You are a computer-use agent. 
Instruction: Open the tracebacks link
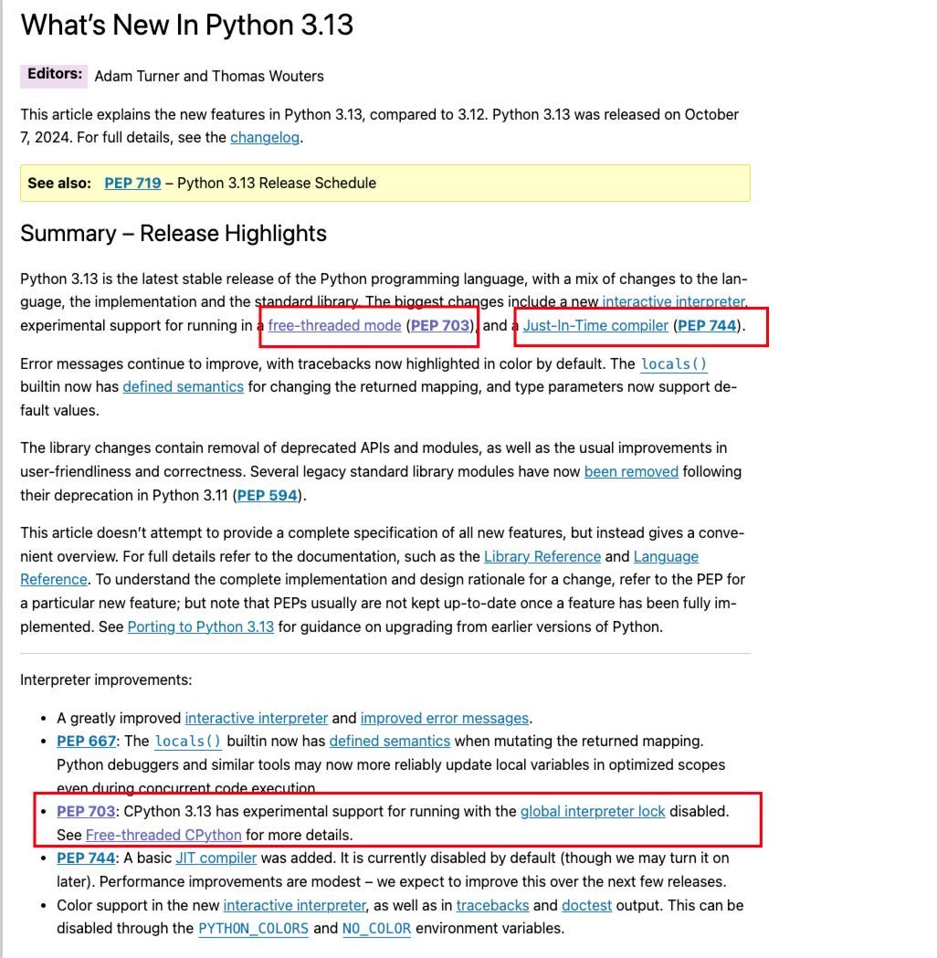pyautogui.click(x=492, y=905)
